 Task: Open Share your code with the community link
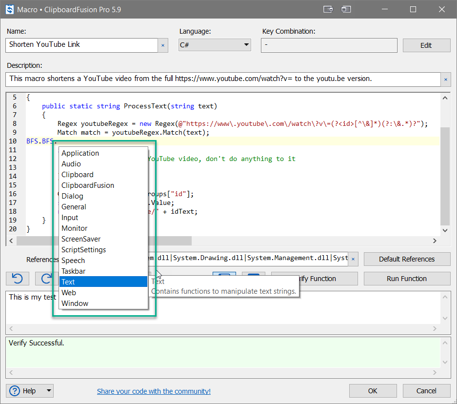[x=154, y=391]
